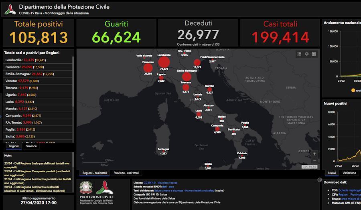This screenshot has height=210, width=361.
Task: Open the basemap gallery grid icon
Action: click(314, 54)
